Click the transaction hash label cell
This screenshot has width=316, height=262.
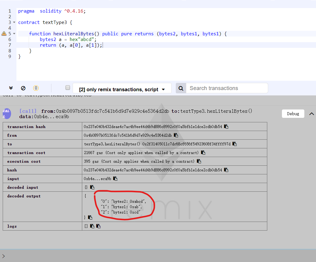(x=42, y=127)
